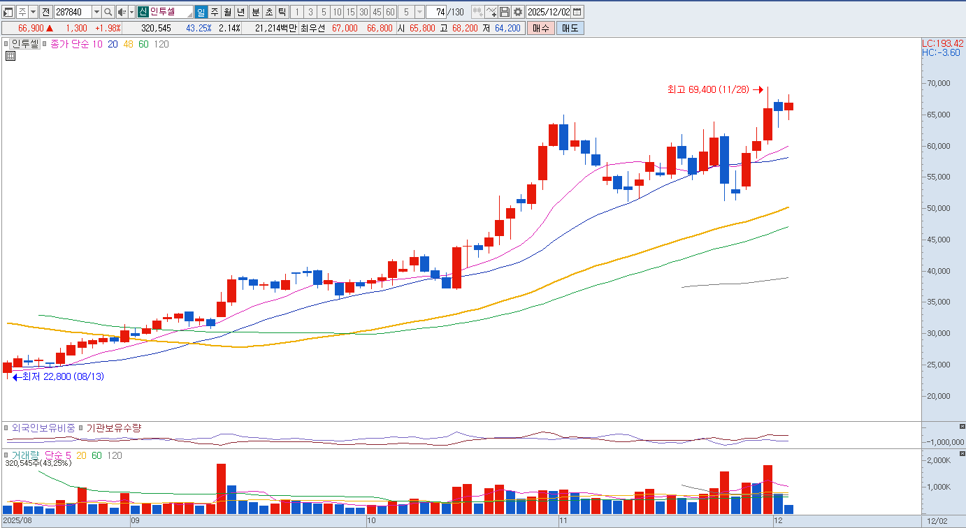The height and width of the screenshot is (528, 966).
Task: Click the 매수 buy button
Action: click(x=540, y=28)
